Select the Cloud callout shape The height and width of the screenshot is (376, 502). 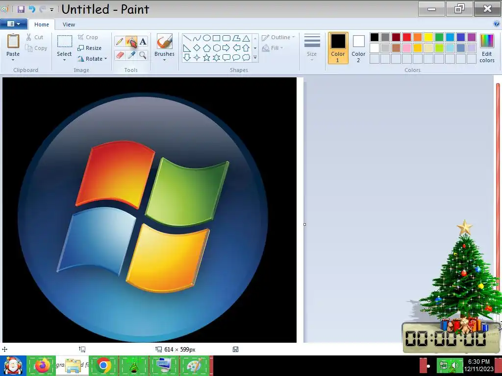246,58
